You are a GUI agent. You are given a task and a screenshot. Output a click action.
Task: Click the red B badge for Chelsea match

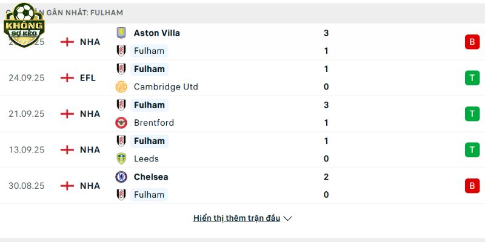coord(472,186)
